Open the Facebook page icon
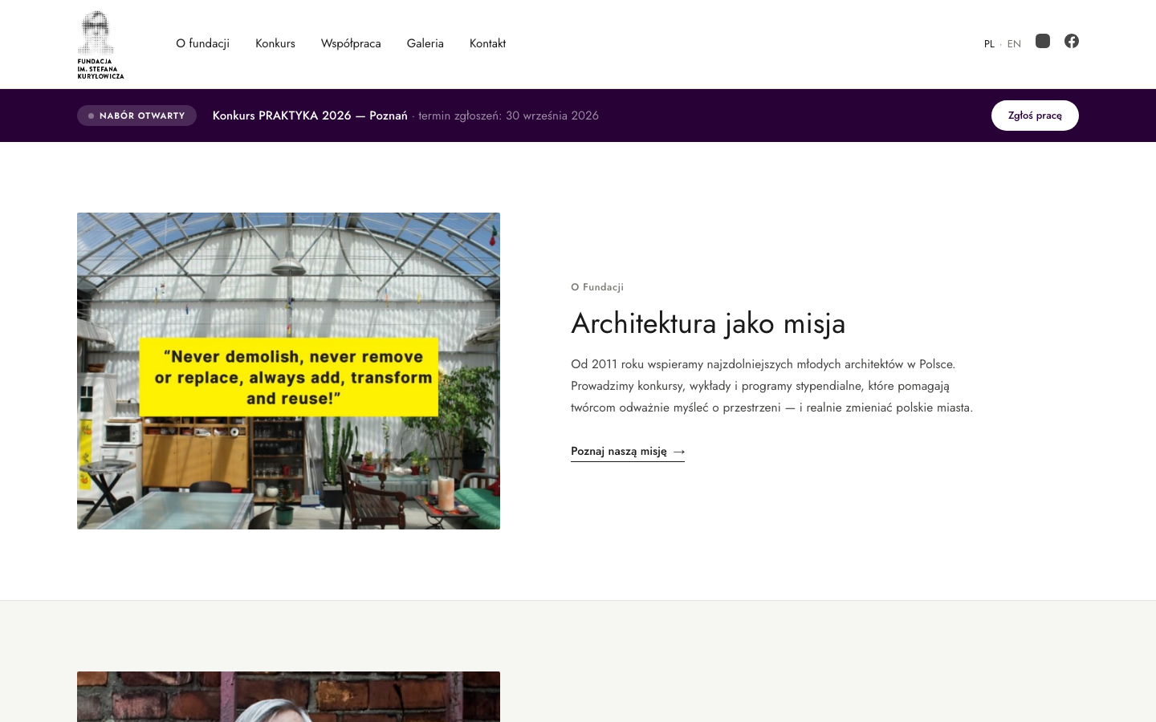Screen dimensions: 1156x722 coord(1072,41)
